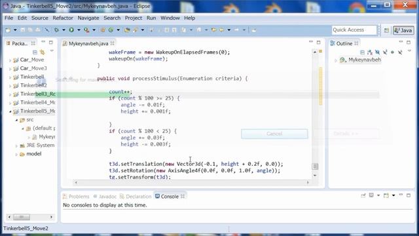
Task: Open the Run button dropdown arrow
Action: [79, 30]
